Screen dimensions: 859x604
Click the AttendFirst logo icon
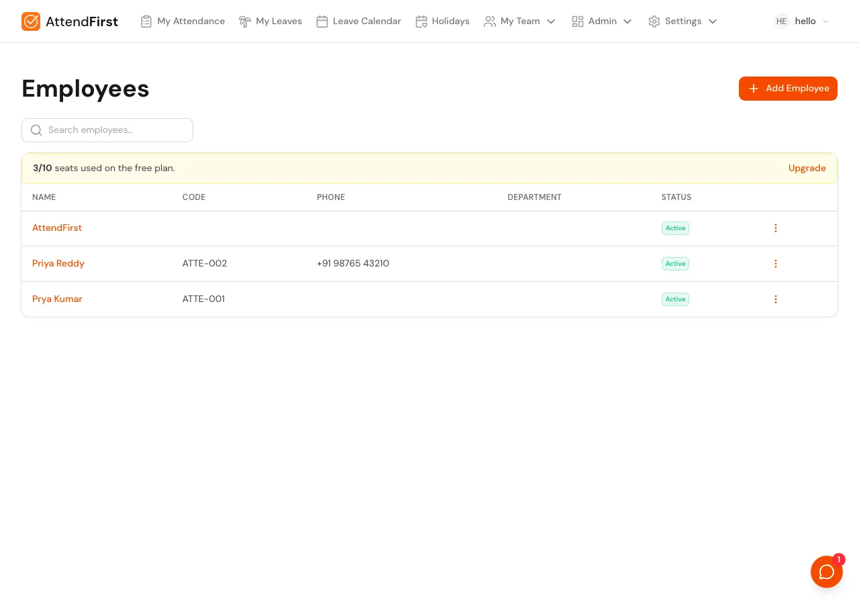pos(31,21)
